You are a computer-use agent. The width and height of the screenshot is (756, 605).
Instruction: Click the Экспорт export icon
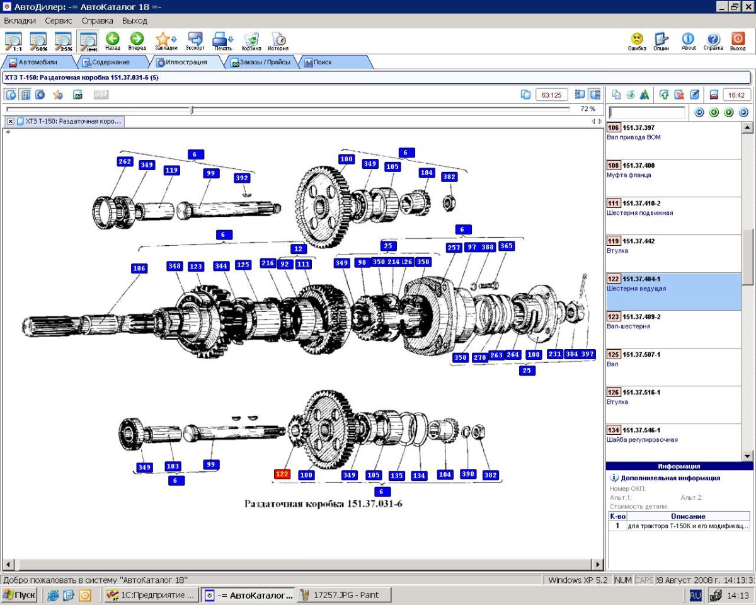195,40
